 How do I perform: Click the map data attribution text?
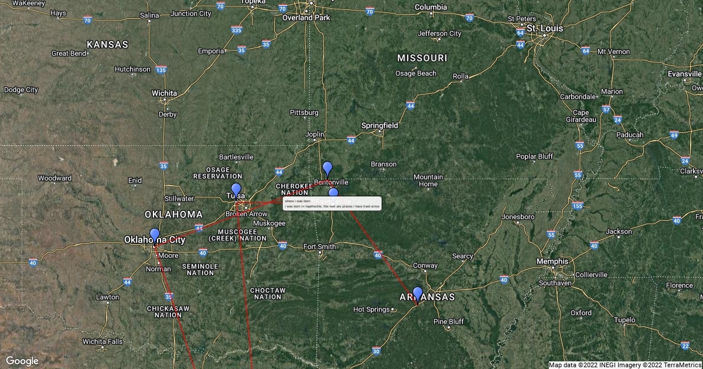pyautogui.click(x=624, y=365)
